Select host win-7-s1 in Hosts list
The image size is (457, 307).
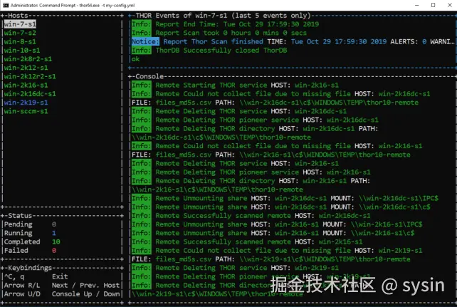20,24
